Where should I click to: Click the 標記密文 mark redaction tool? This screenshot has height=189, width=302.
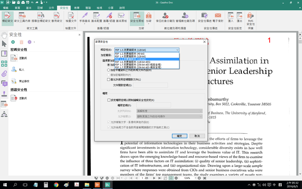click(x=7, y=17)
